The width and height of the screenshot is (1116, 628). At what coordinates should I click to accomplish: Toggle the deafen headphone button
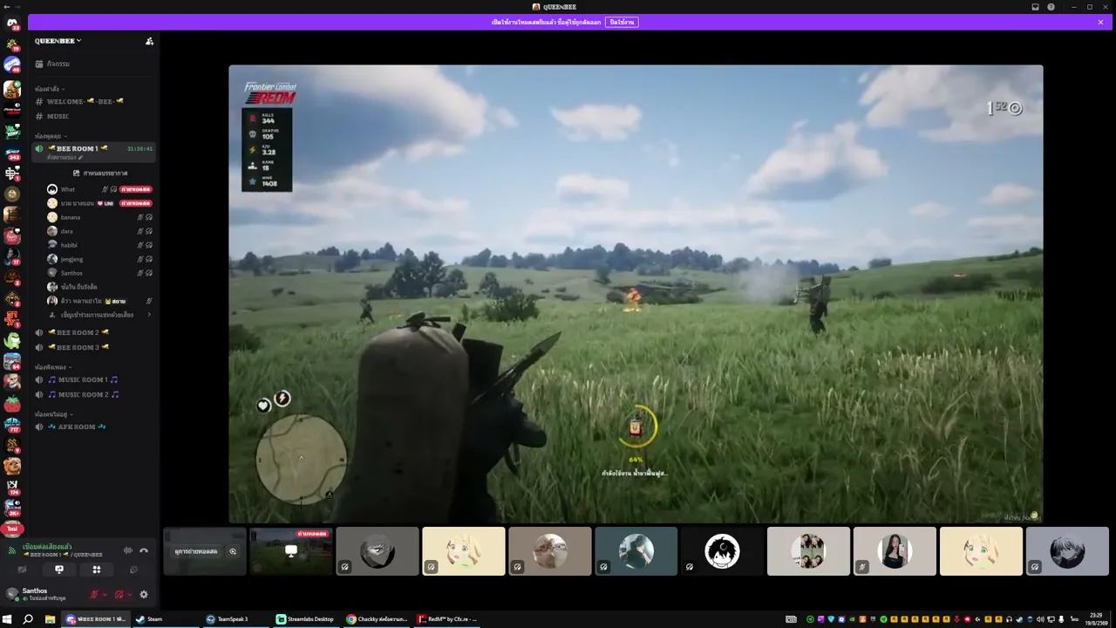119,594
